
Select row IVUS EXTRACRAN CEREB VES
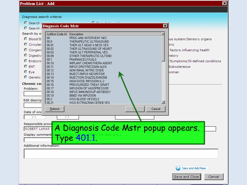click(103, 103)
